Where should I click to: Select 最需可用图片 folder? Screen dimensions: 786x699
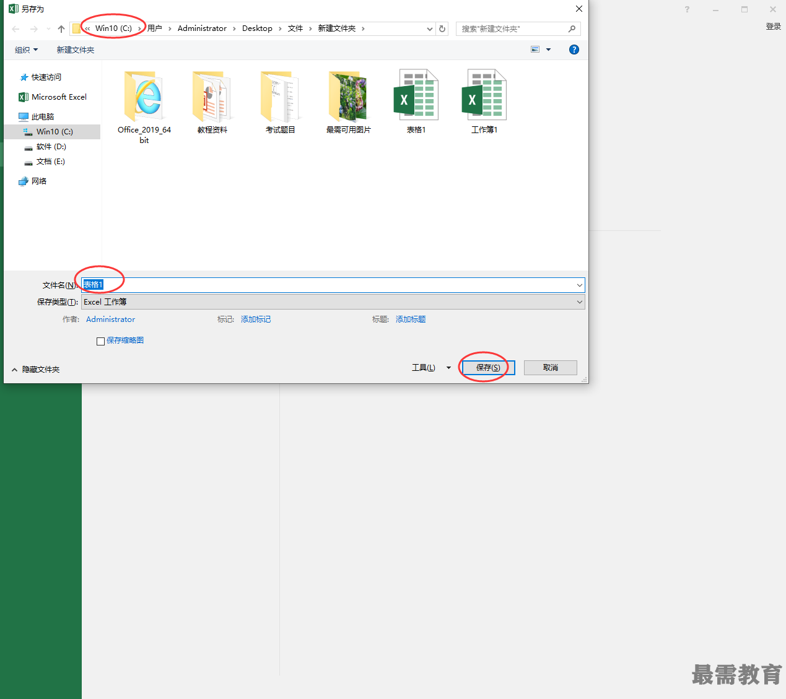[349, 102]
